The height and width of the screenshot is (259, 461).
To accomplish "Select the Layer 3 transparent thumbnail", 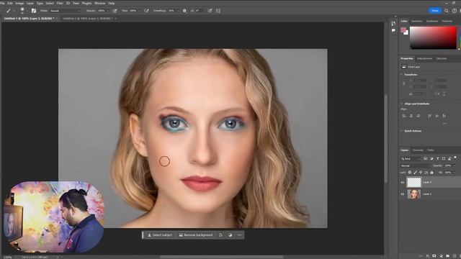I will pos(414,182).
